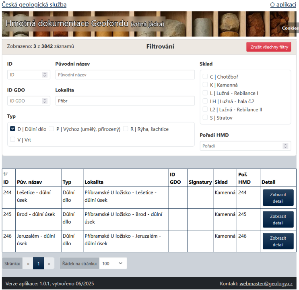
Task: Open the Řádek na stránku dropdown
Action: (113, 263)
